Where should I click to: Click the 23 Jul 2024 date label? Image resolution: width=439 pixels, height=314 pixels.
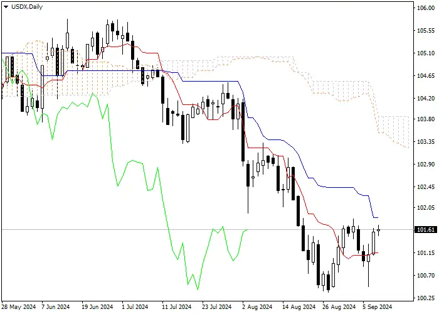[x=217, y=307]
